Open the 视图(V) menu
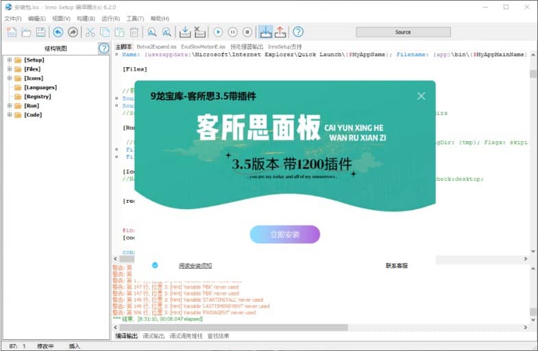Image resolution: width=538 pixels, height=351 pixels. pos(61,19)
